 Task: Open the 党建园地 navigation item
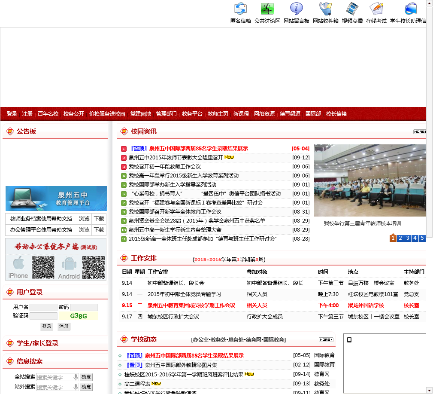click(141, 113)
